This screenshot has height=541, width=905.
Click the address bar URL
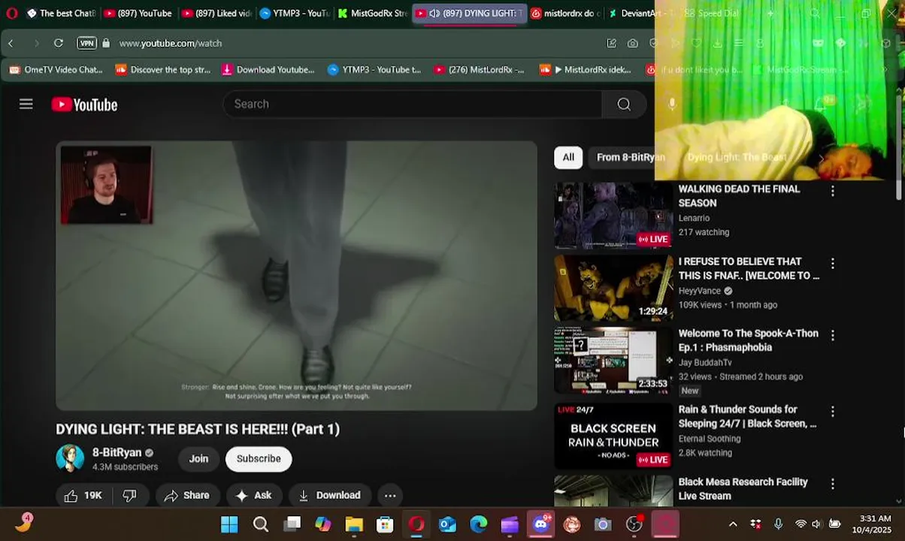[171, 44]
